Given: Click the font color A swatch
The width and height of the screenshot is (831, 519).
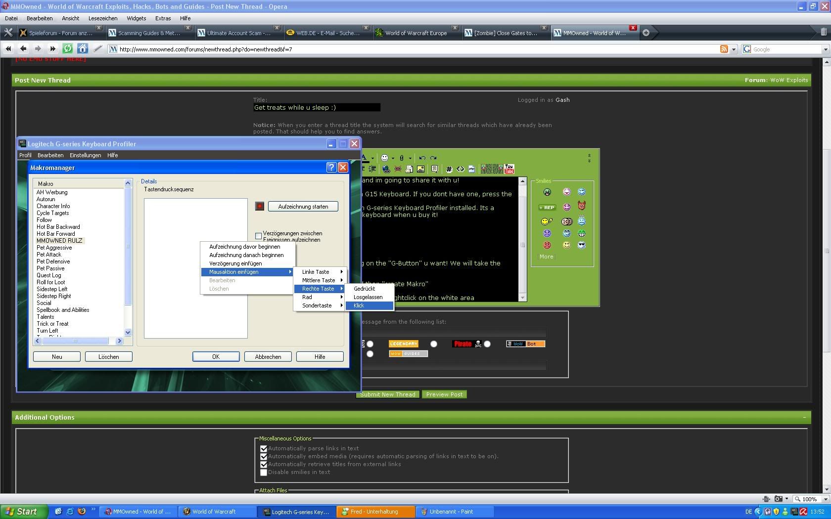Looking at the screenshot, I should coord(365,158).
